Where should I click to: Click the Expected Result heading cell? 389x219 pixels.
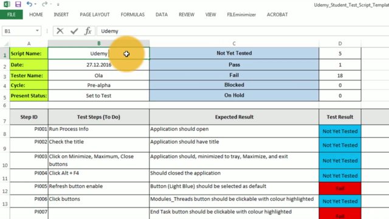234,117
